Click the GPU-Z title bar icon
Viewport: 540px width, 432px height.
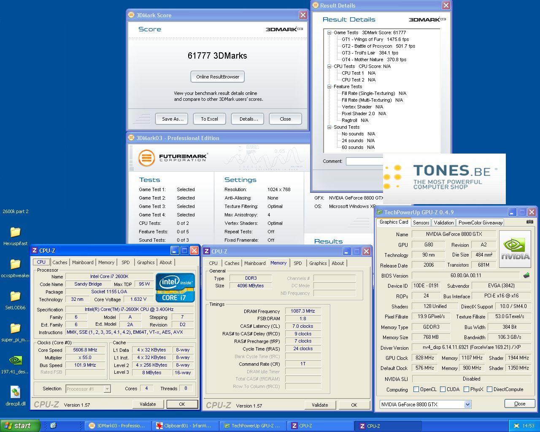379,212
